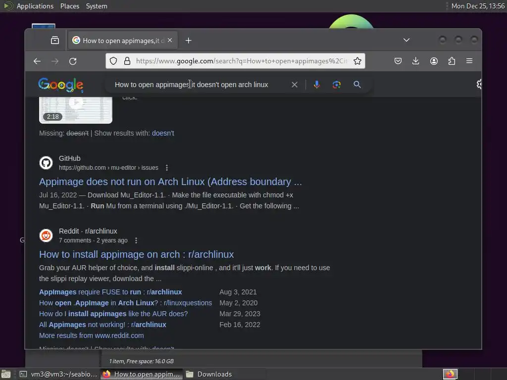The image size is (507, 380).
Task: Select Firefox 'How to open appim...' taskbar item
Action: click(x=141, y=374)
